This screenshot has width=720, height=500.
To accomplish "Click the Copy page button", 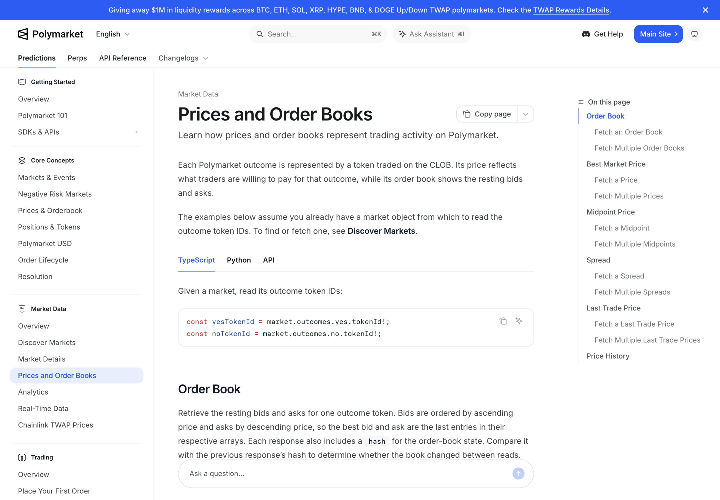I will pyautogui.click(x=487, y=114).
